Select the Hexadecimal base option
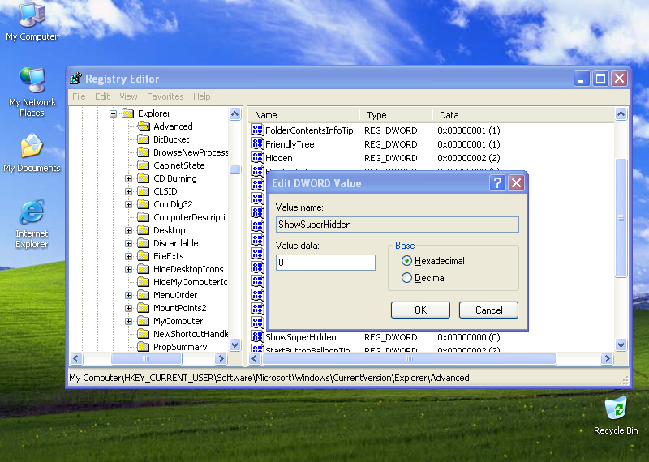 pyautogui.click(x=406, y=260)
